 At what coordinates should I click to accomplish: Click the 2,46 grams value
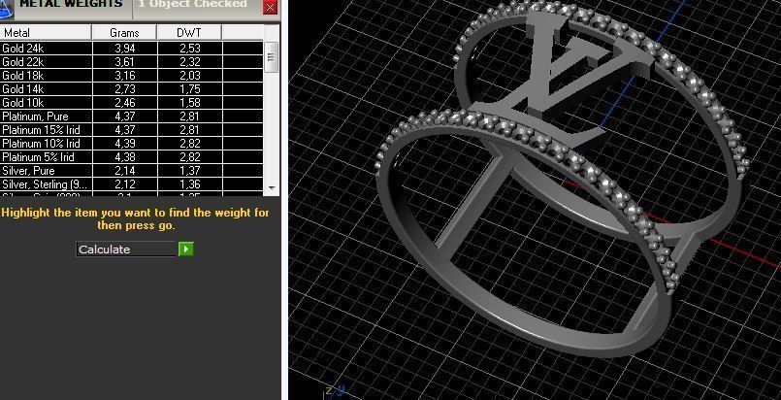coord(124,103)
